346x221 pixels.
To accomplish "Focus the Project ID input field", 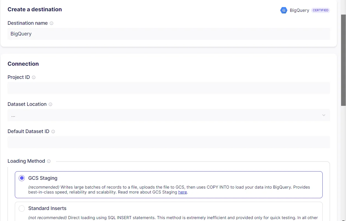I will pos(169,88).
